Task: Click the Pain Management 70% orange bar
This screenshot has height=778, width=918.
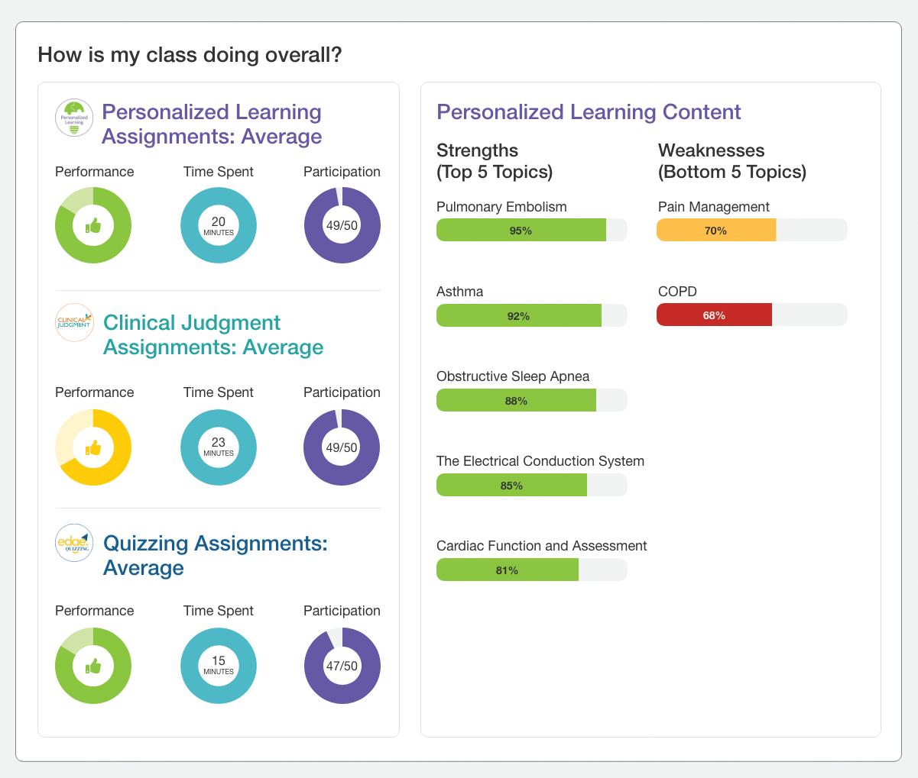Action: coord(716,230)
